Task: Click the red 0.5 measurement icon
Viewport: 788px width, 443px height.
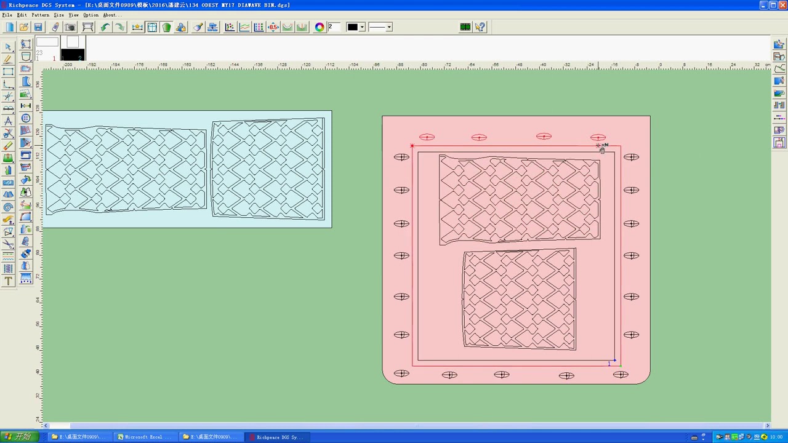Action: (273, 27)
